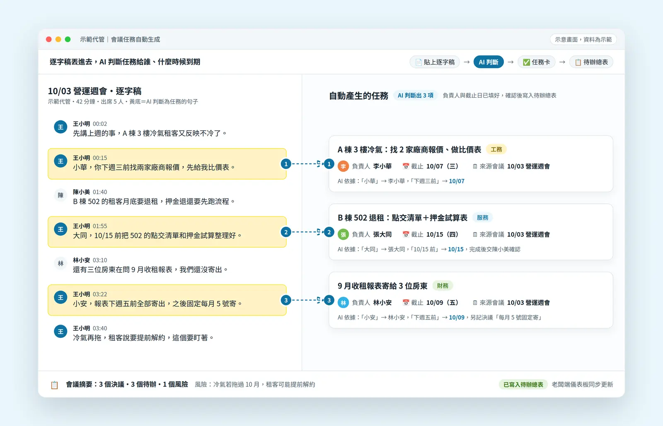Select the AI 判斷 step pill

pyautogui.click(x=489, y=62)
